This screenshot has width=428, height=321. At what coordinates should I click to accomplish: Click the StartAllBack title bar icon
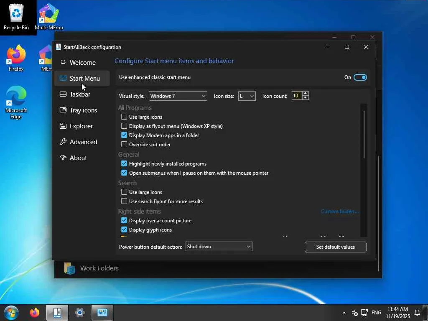coord(58,47)
